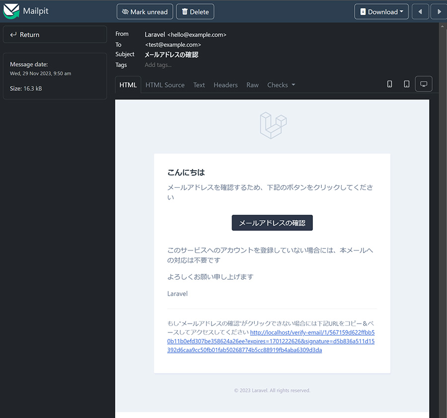Preview email in phone view
Viewport: 447px width, 418px height.
pos(389,84)
